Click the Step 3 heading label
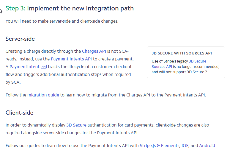The height and width of the screenshot is (156, 227). tap(15, 8)
